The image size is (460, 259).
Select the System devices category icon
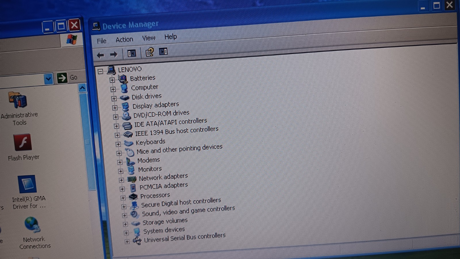[x=137, y=232]
